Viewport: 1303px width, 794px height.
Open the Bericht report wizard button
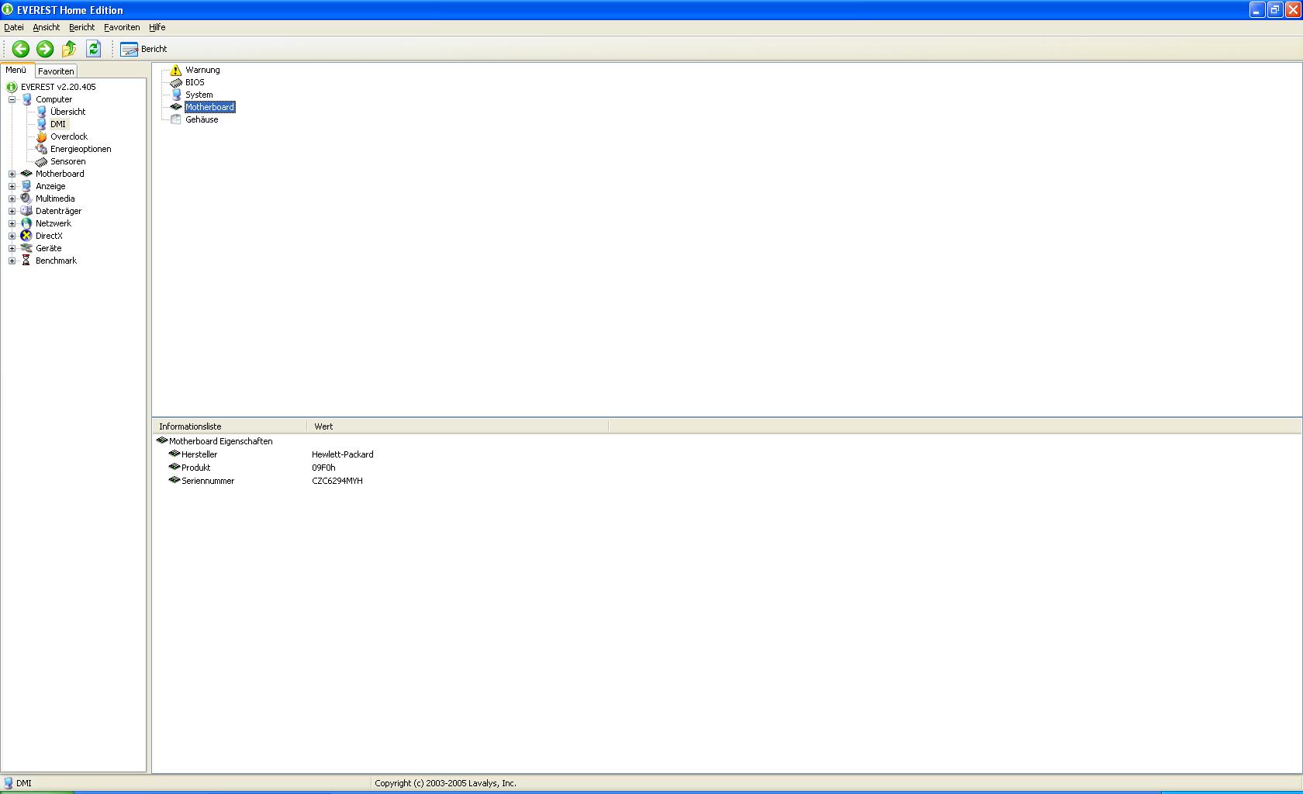tap(143, 49)
